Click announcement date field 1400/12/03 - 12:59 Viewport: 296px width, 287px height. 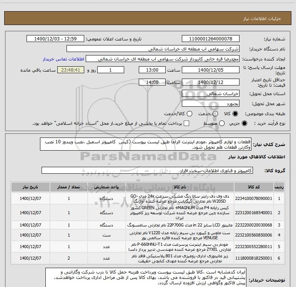click(55, 39)
